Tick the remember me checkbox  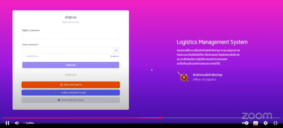[24, 56]
